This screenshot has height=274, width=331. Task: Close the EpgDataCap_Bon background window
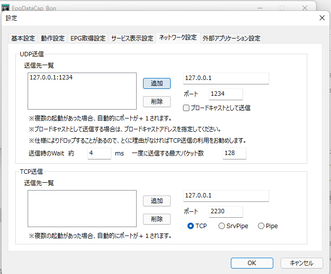tap(305, 8)
